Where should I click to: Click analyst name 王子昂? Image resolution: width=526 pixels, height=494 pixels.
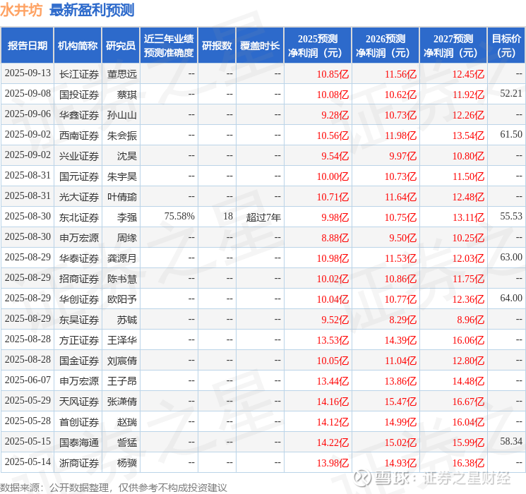[121, 381]
